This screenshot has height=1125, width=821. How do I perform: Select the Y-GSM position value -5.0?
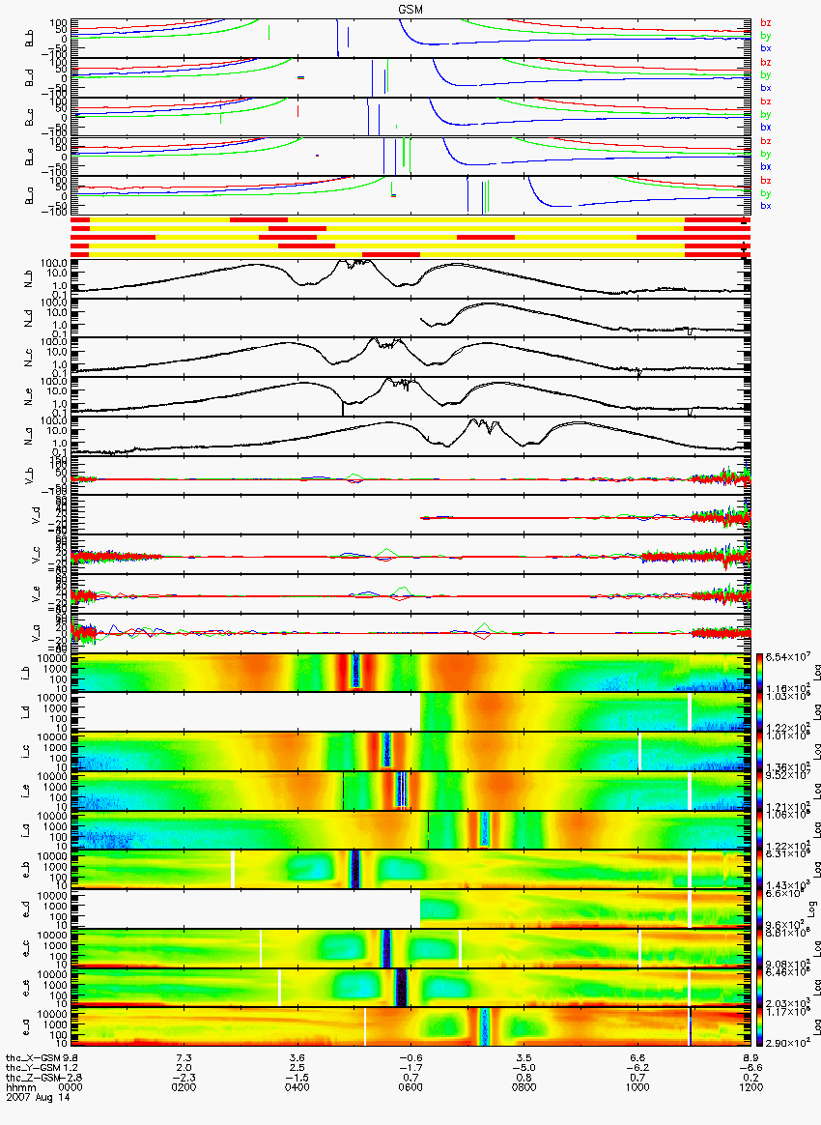(524, 1067)
